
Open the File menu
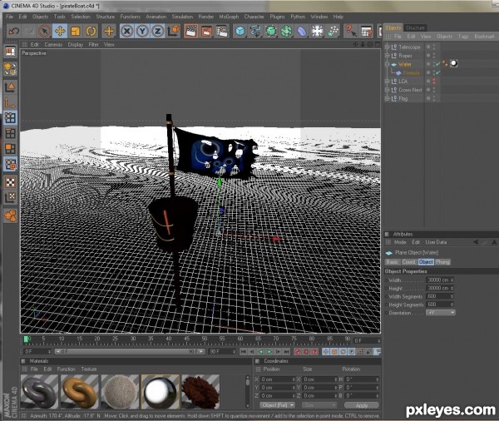pyautogui.click(x=9, y=17)
